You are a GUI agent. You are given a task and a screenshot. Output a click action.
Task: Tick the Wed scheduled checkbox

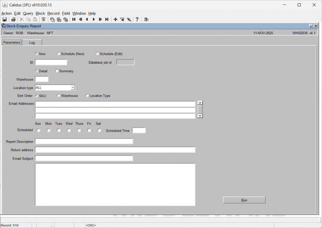click(x=69, y=130)
